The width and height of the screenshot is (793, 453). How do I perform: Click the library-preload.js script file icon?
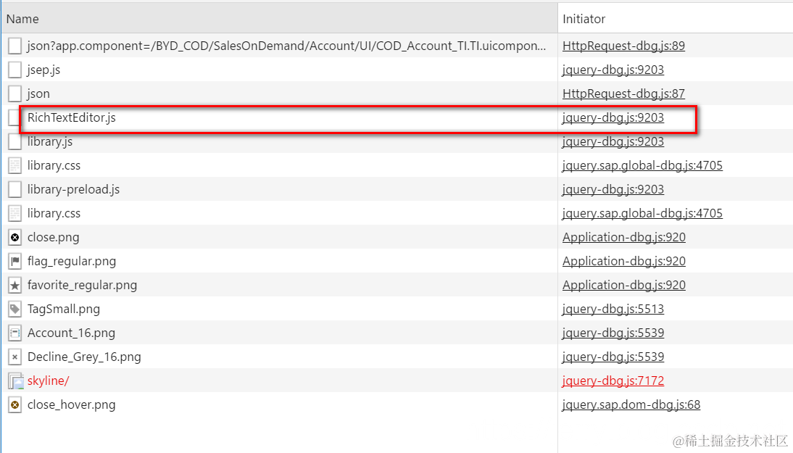click(14, 190)
